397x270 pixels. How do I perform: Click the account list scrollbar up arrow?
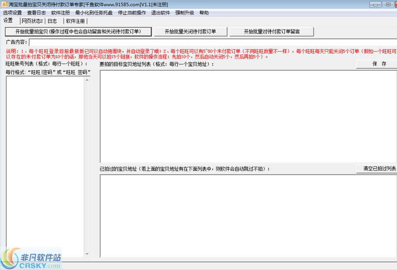point(87,80)
